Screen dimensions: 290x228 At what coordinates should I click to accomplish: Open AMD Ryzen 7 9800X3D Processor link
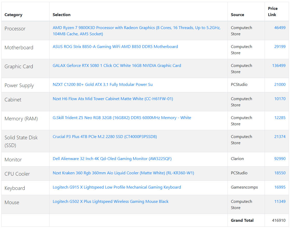pos(137,31)
